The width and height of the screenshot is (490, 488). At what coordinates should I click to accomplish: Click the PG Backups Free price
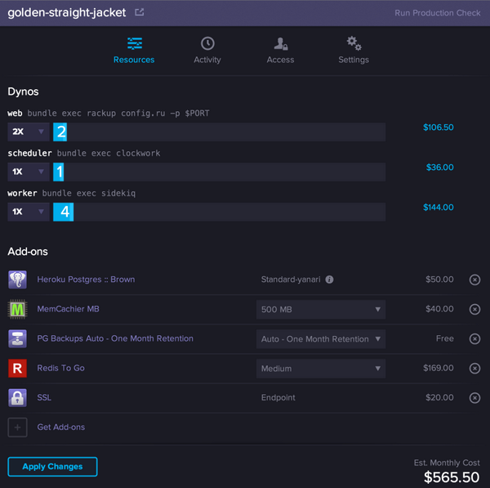445,338
